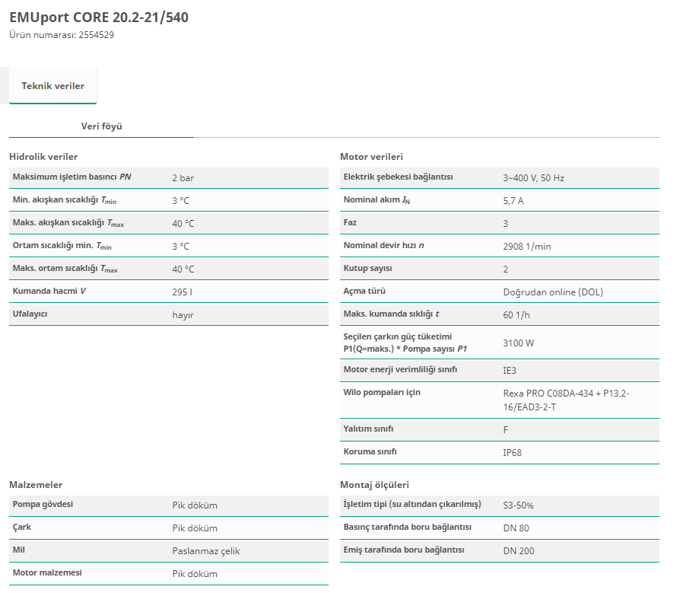Select Pik döküm in Motor malzemesi row
The height and width of the screenshot is (593, 677).
click(x=195, y=574)
